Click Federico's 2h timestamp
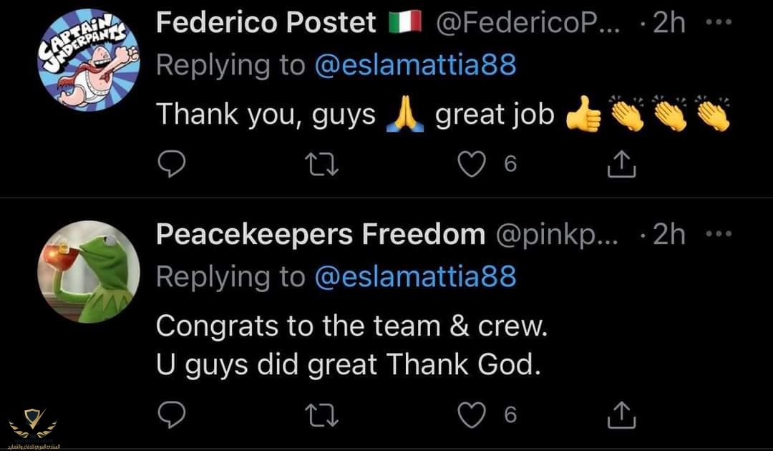The width and height of the screenshot is (773, 451). click(669, 24)
